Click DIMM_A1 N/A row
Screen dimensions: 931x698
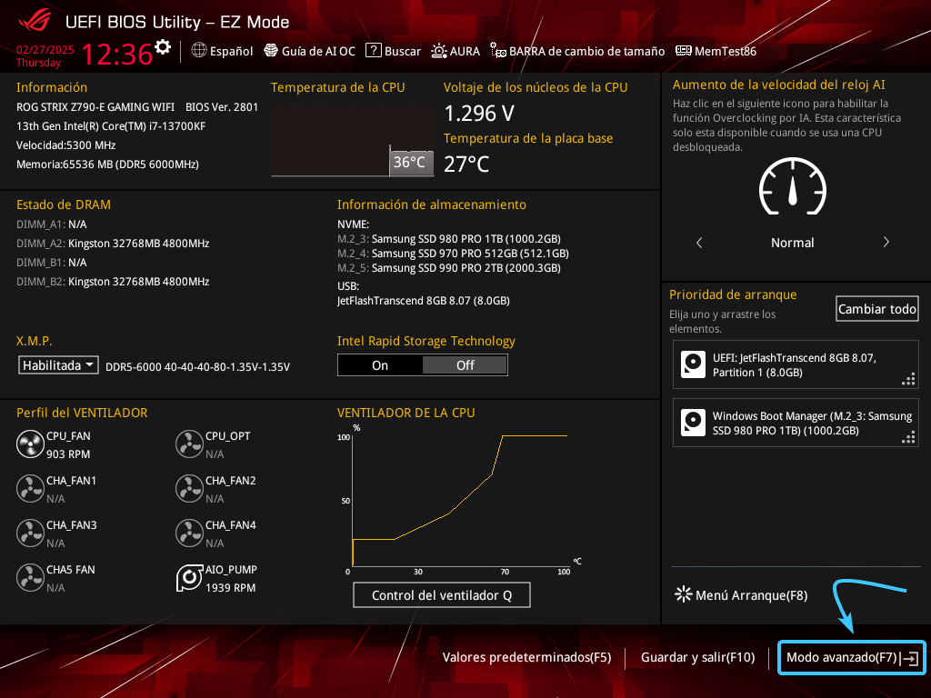[x=52, y=224]
